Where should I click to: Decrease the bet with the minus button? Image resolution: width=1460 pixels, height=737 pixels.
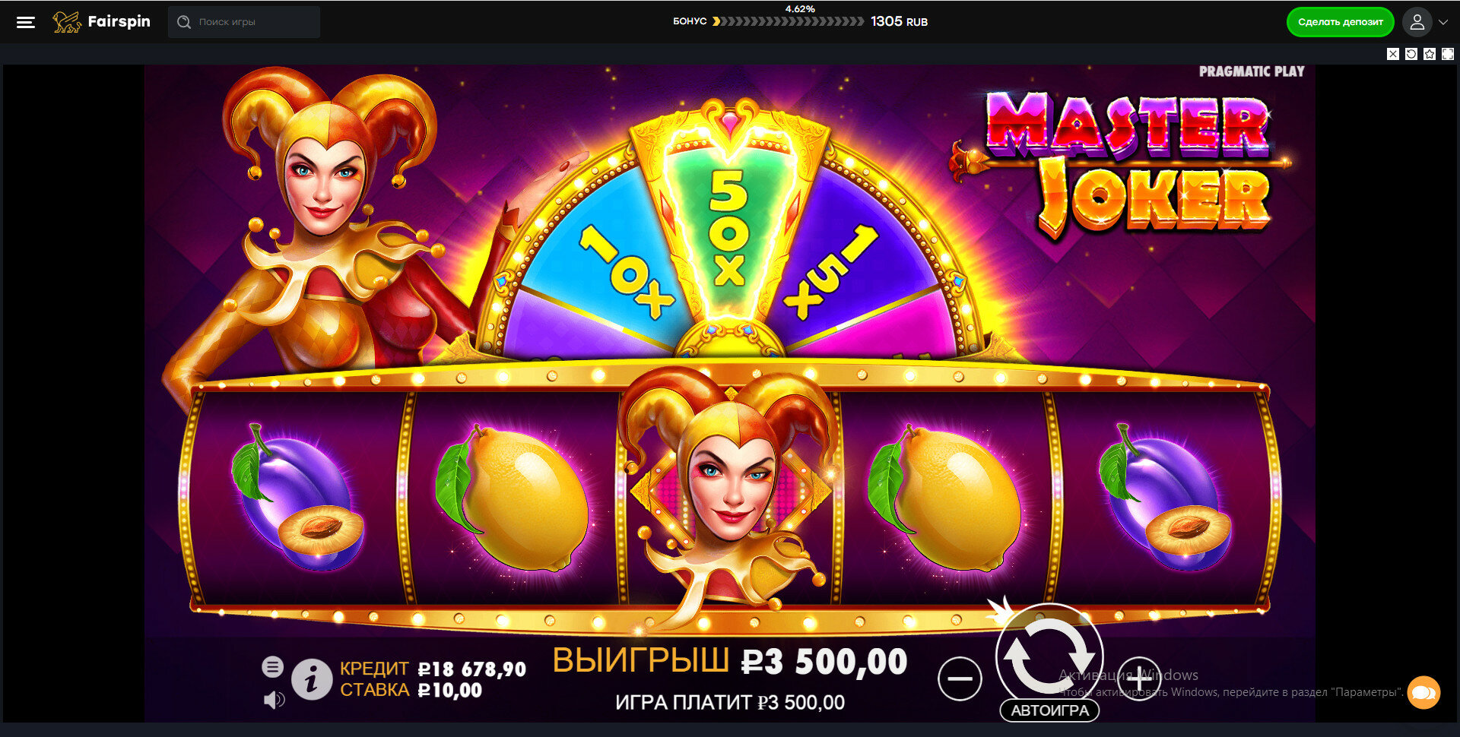click(x=960, y=678)
